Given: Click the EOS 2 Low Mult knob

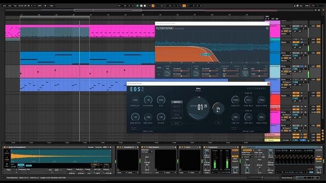Looking at the screenshot, I should (249, 117).
